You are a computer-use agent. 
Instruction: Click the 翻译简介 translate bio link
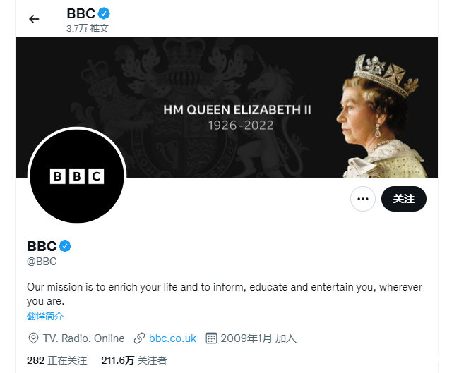click(45, 316)
